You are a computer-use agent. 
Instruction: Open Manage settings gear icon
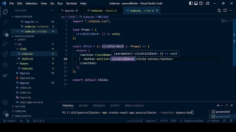click(x=5, y=113)
